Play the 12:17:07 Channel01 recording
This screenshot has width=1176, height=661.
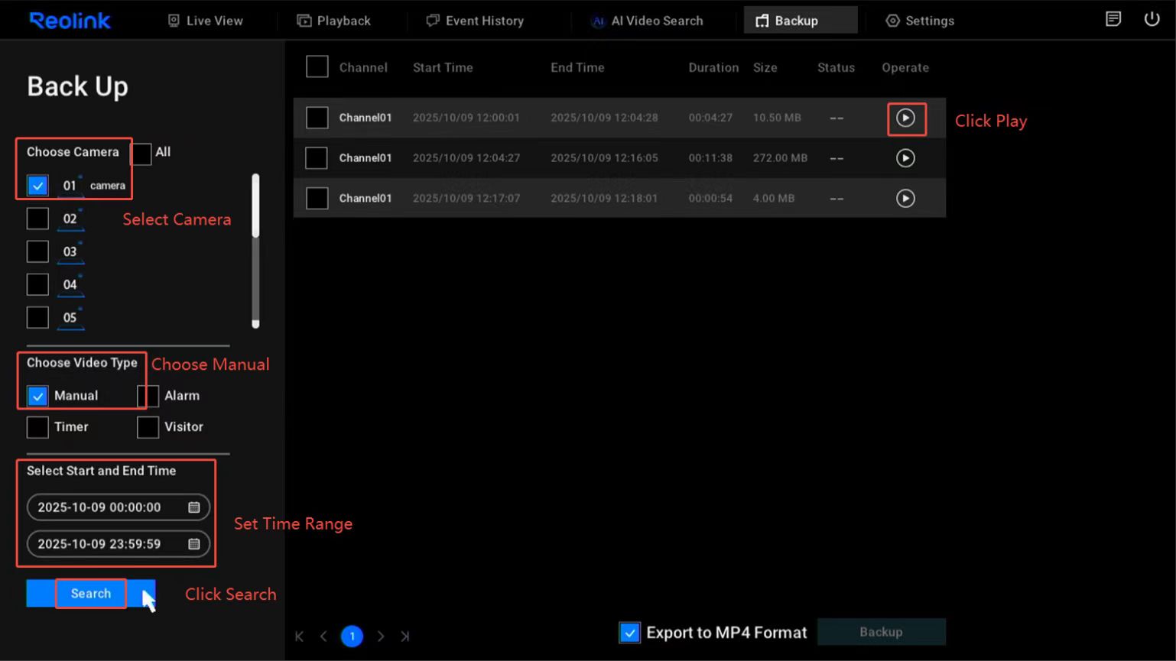pyautogui.click(x=905, y=199)
